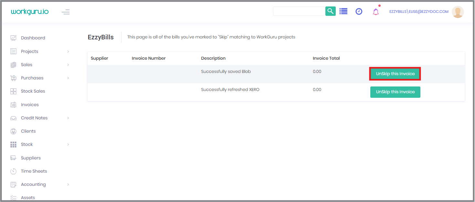Click the user avatar picture
The height and width of the screenshot is (202, 475).
458,12
